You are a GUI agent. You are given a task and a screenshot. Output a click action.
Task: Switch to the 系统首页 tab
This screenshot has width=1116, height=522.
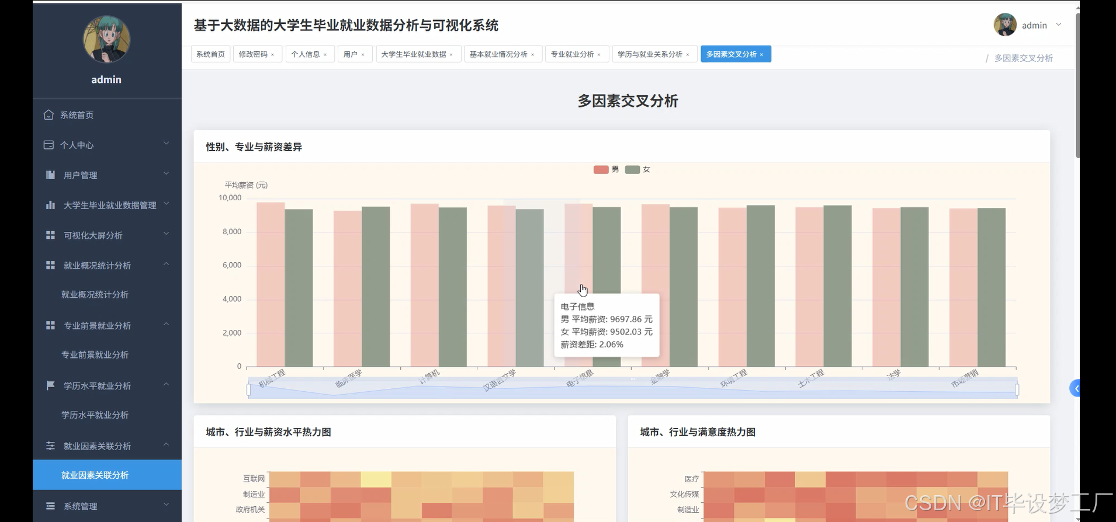(210, 54)
